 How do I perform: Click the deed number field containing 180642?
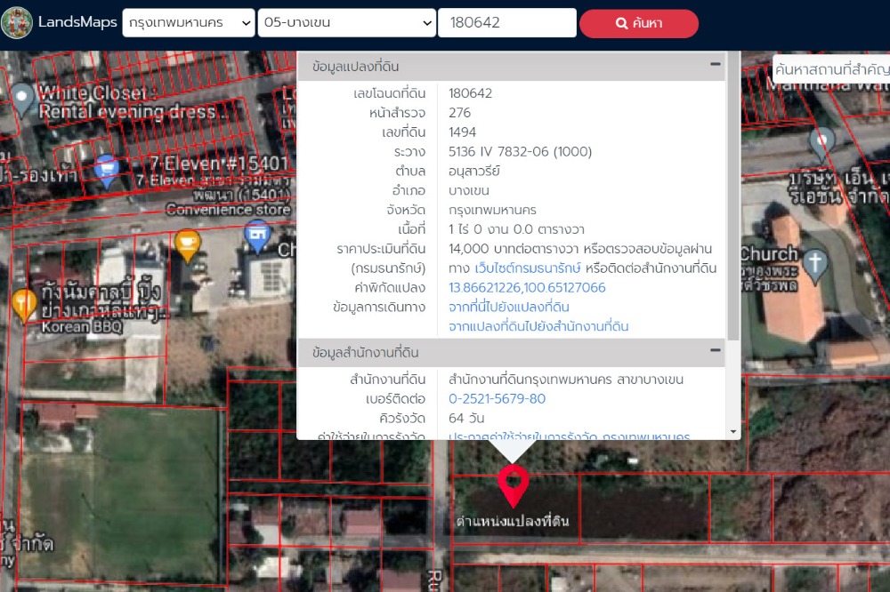pos(507,23)
